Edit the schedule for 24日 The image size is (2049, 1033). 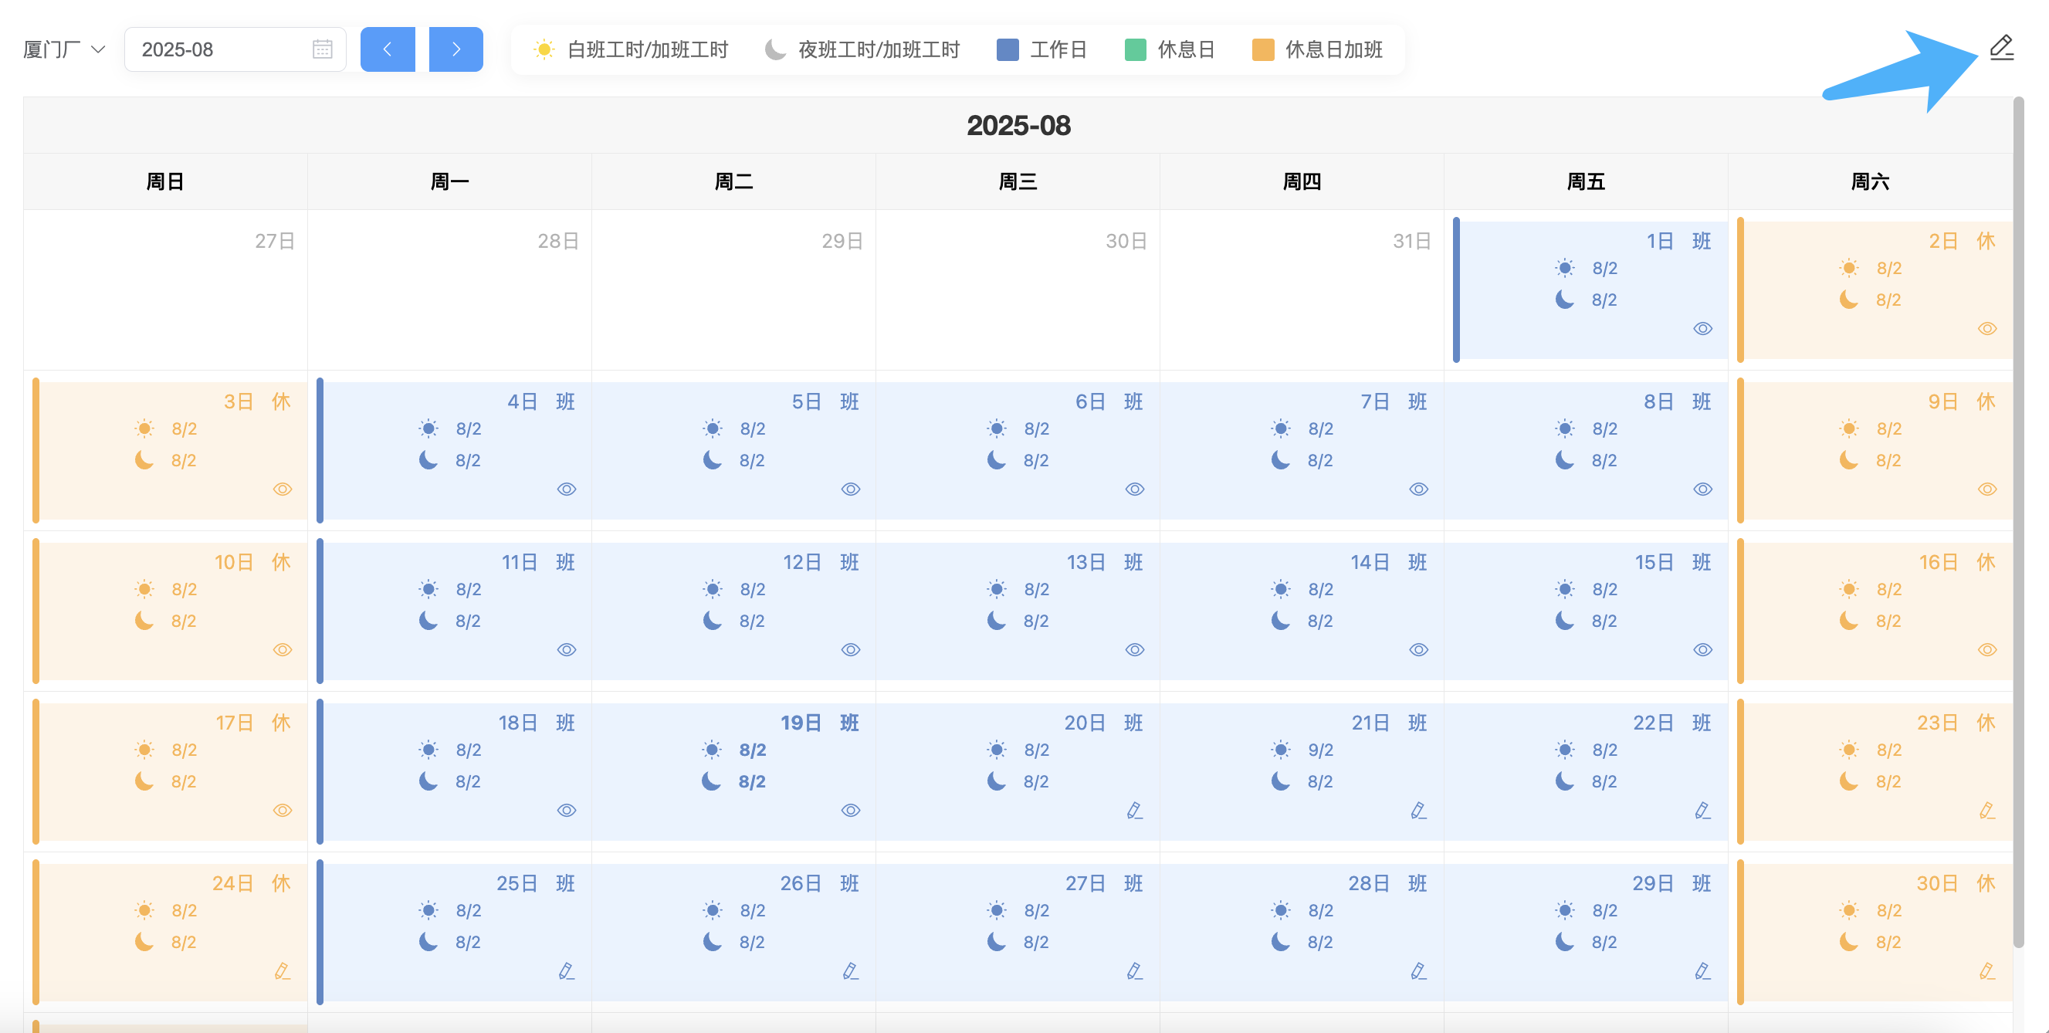(x=282, y=971)
